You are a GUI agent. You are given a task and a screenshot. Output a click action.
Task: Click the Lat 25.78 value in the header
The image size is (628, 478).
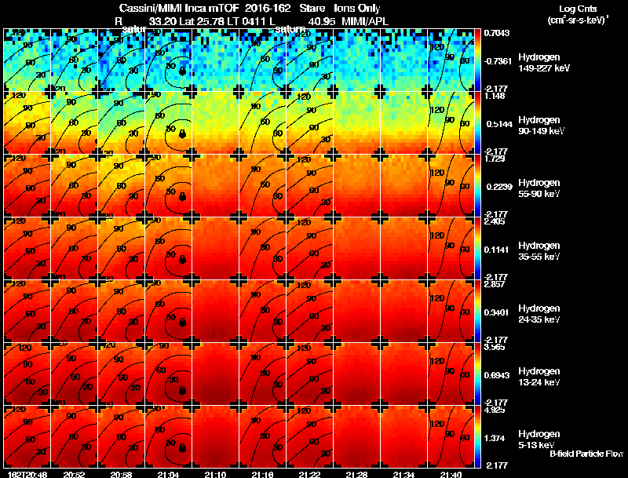(x=202, y=21)
